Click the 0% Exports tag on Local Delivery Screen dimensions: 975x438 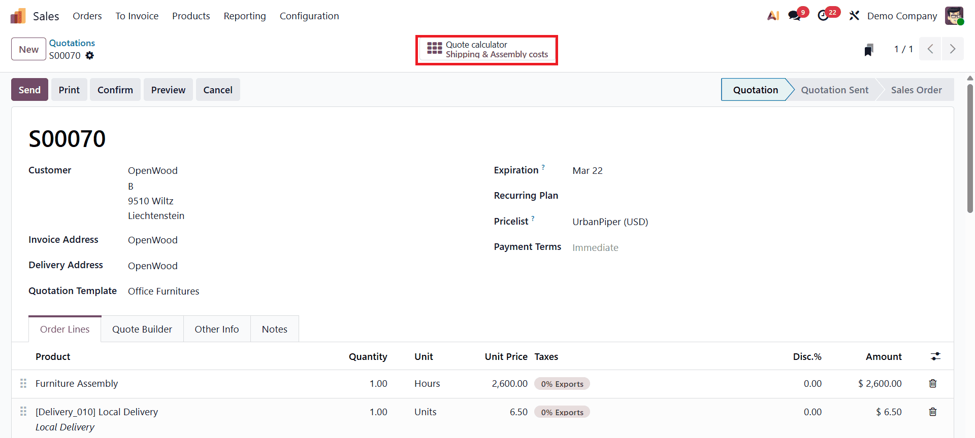tap(562, 412)
